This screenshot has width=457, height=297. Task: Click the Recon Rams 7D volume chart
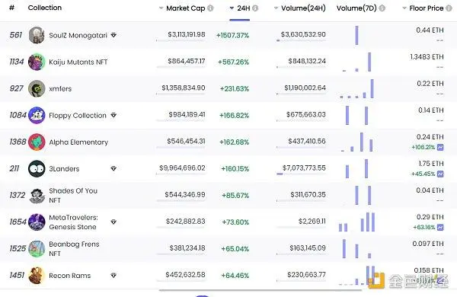pyautogui.click(x=357, y=276)
